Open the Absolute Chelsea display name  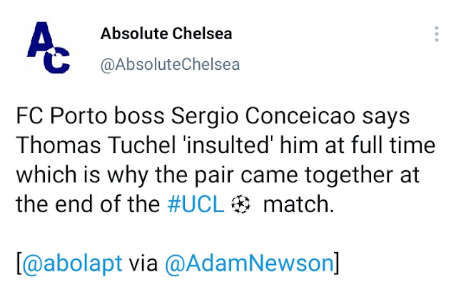pyautogui.click(x=166, y=33)
